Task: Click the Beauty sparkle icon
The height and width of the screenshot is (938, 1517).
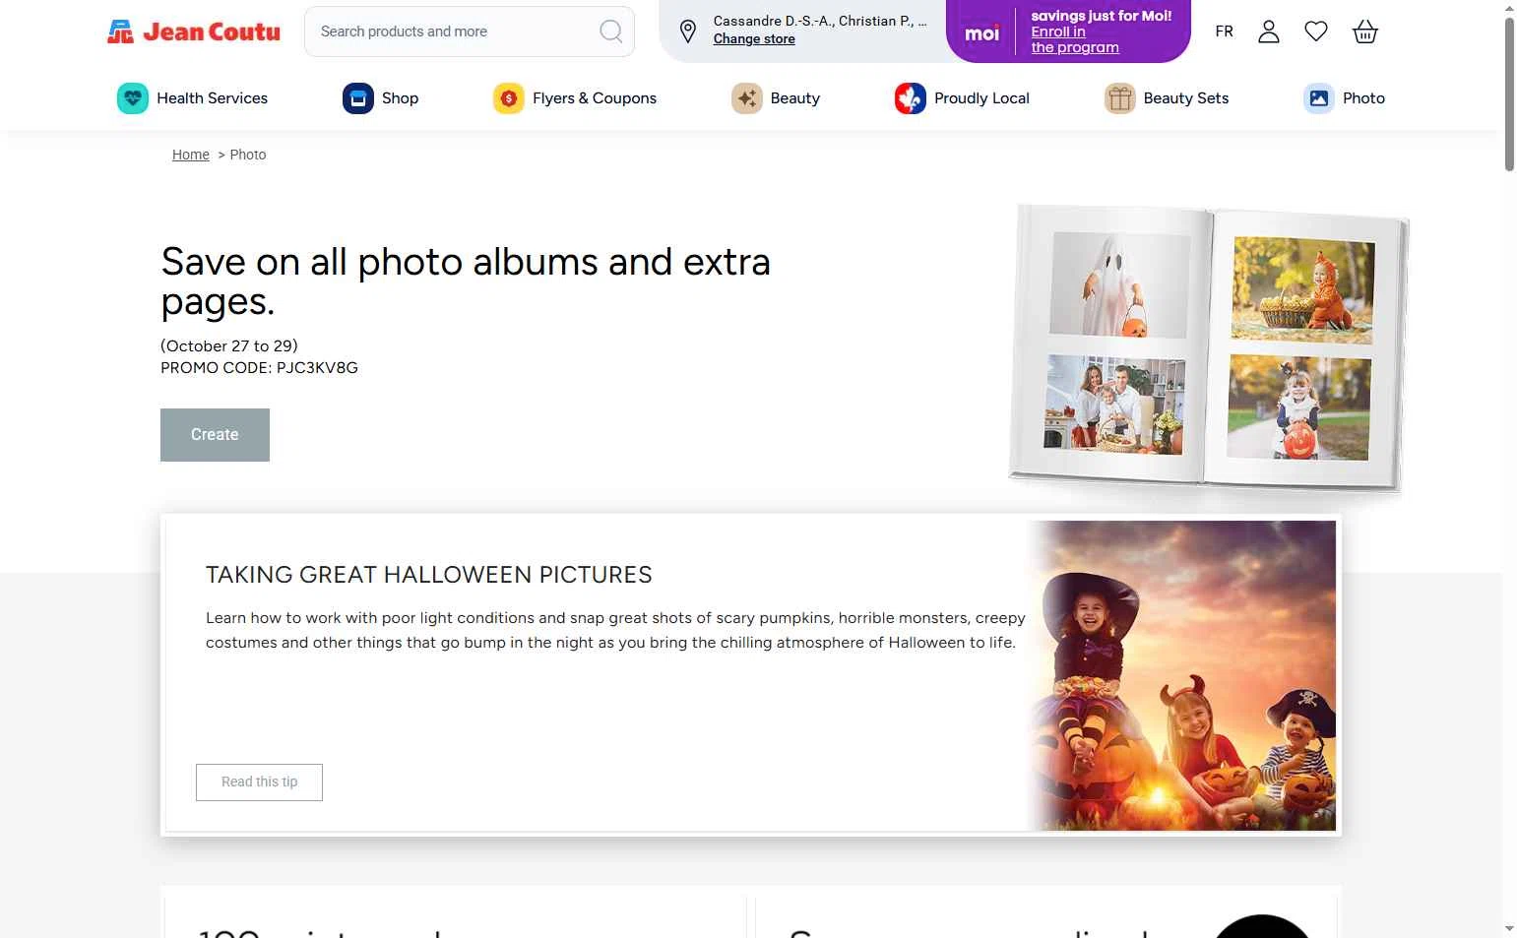Action: (x=747, y=98)
